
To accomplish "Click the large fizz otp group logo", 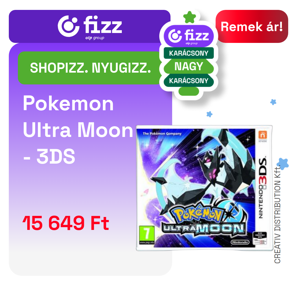I will pos(90,28).
